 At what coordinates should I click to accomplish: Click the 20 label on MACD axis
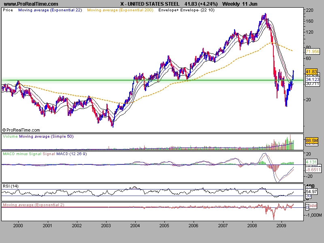(308, 154)
